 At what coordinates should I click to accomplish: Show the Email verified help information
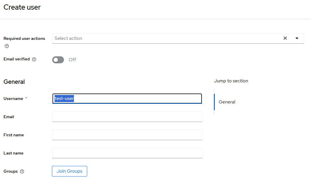[x=34, y=59]
